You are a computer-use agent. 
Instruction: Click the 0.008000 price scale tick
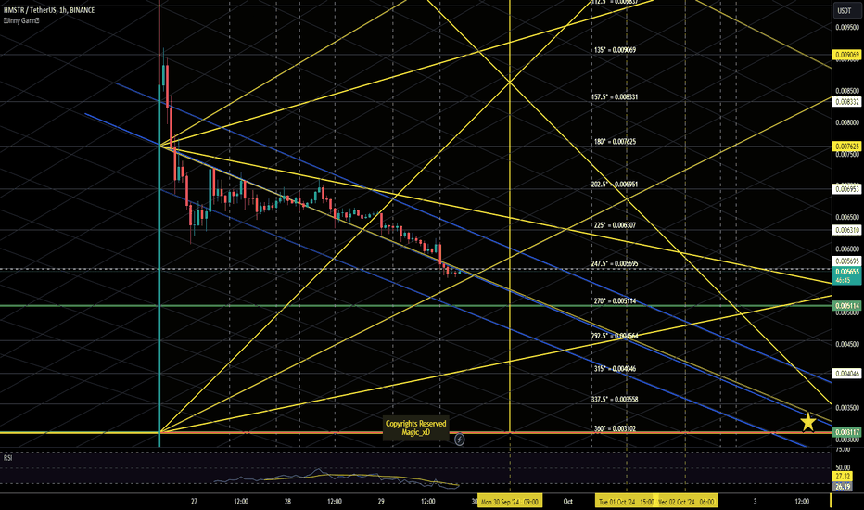coord(847,122)
